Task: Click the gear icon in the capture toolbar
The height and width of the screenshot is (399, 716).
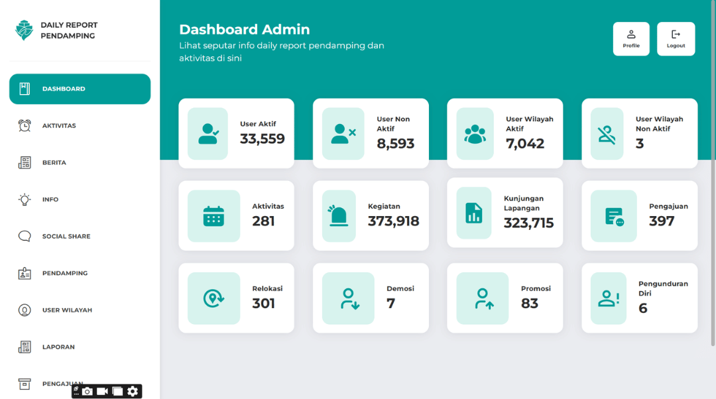Action: [133, 391]
